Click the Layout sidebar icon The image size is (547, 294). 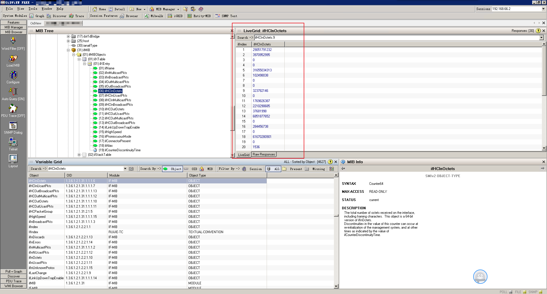click(x=13, y=159)
